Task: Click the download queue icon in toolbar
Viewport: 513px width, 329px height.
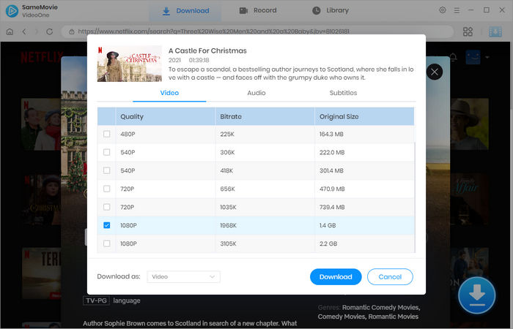Action: tap(495, 31)
